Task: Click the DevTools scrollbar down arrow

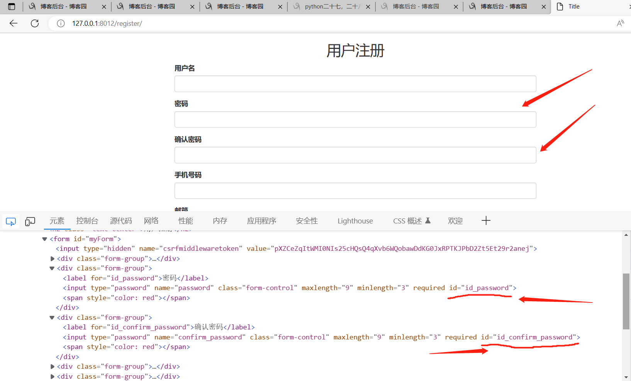Action: [x=626, y=378]
